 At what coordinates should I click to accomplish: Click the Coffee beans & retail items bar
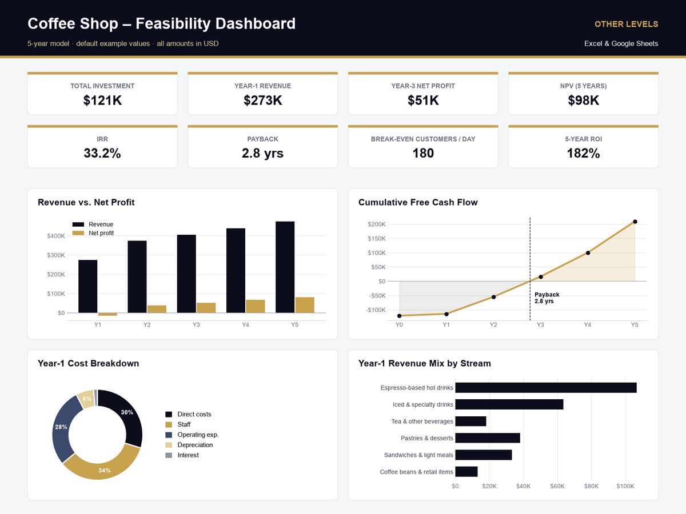[466, 472]
